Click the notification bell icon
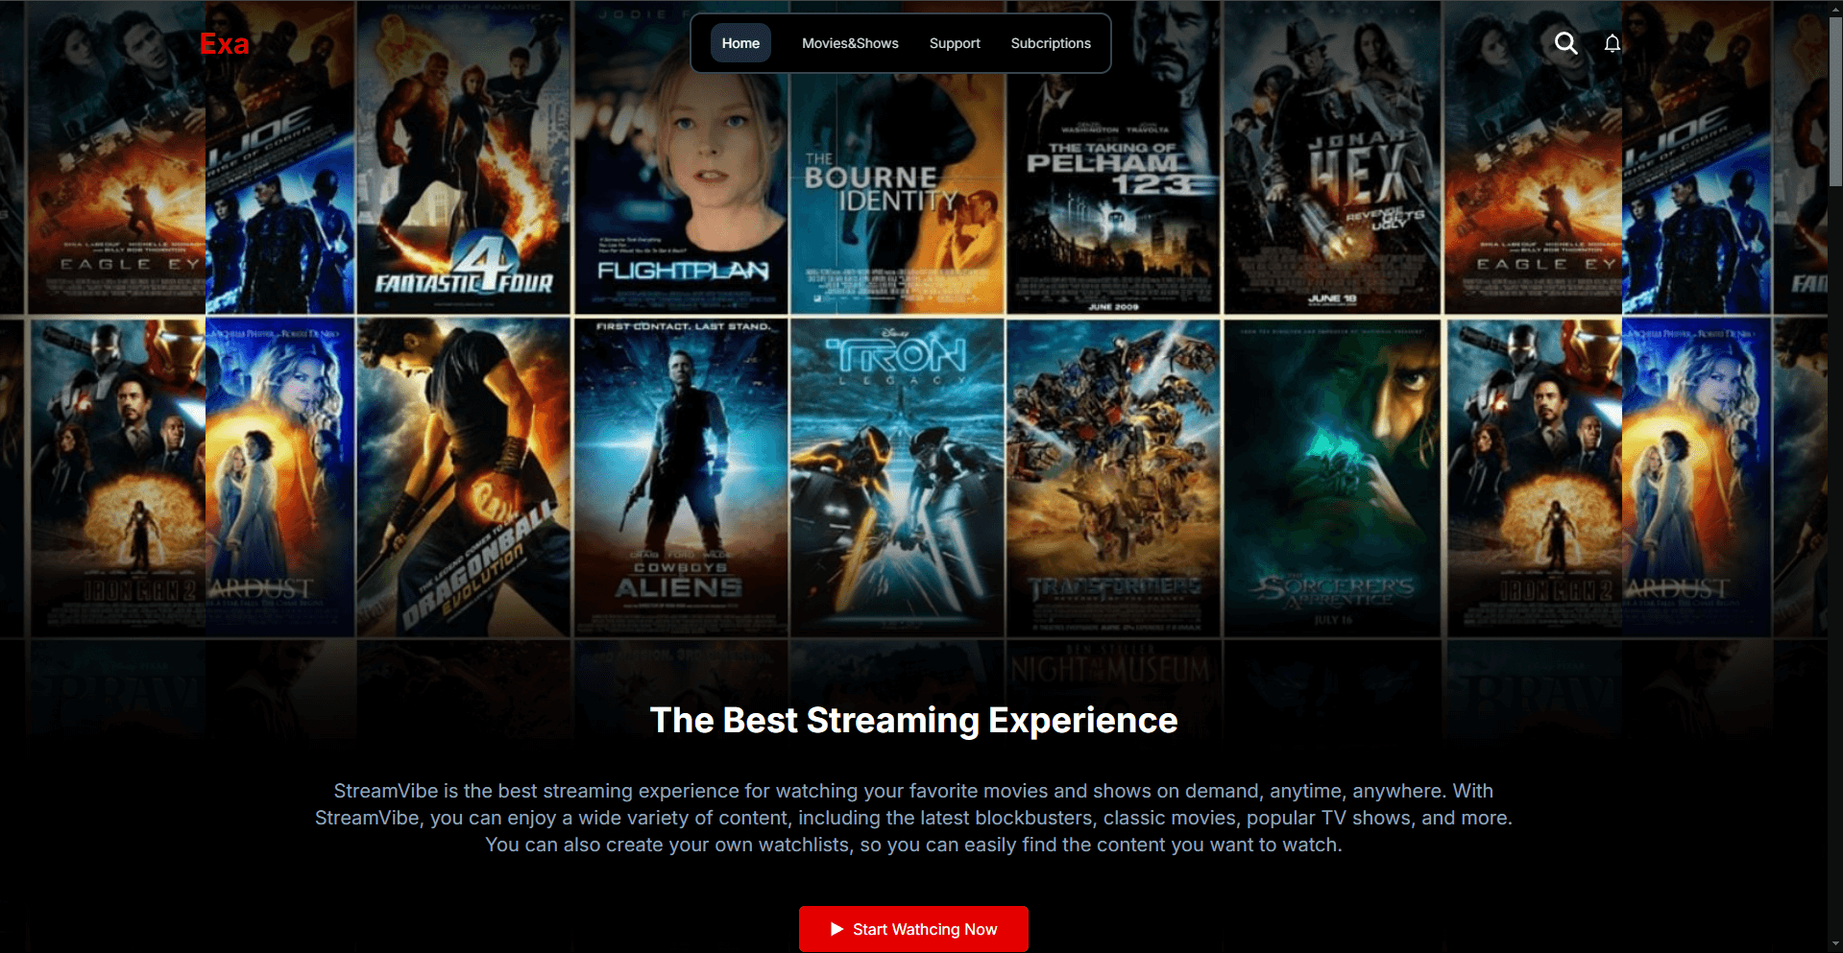 coord(1613,43)
